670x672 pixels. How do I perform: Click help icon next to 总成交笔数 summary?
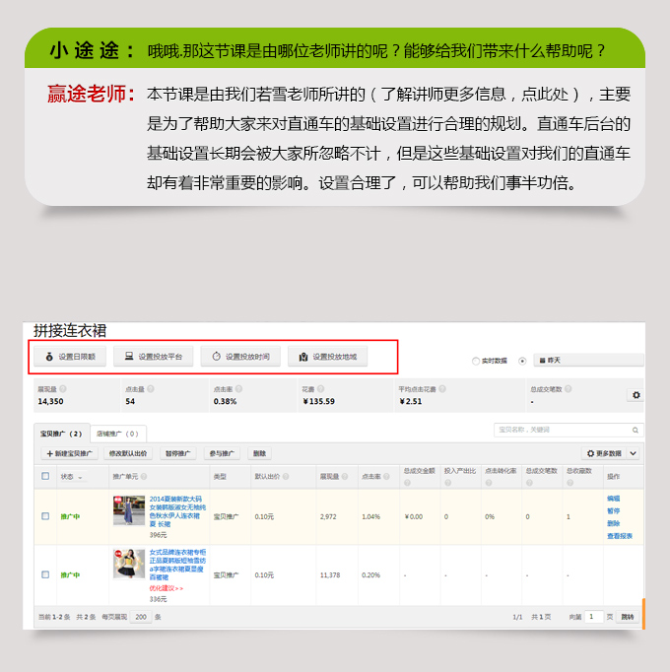pos(568,388)
